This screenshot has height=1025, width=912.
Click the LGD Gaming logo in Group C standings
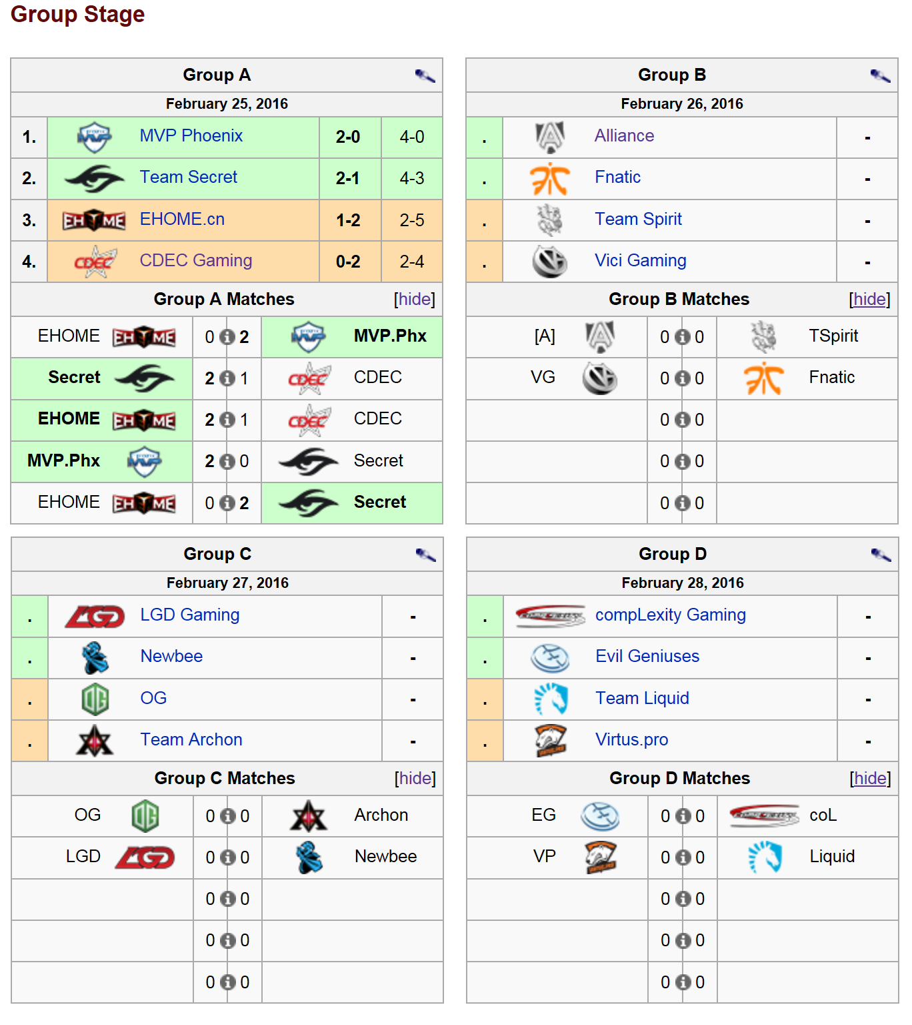95,616
